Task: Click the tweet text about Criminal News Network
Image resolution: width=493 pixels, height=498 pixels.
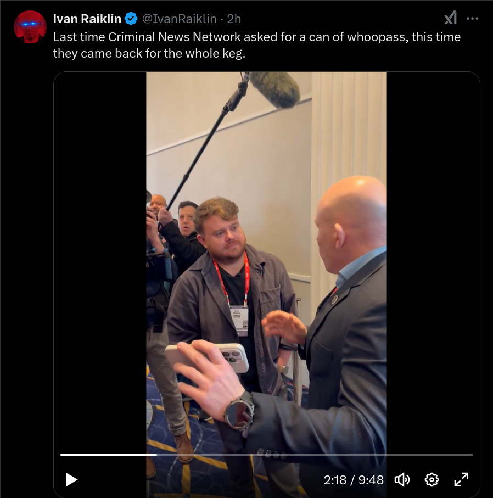Action: [257, 45]
